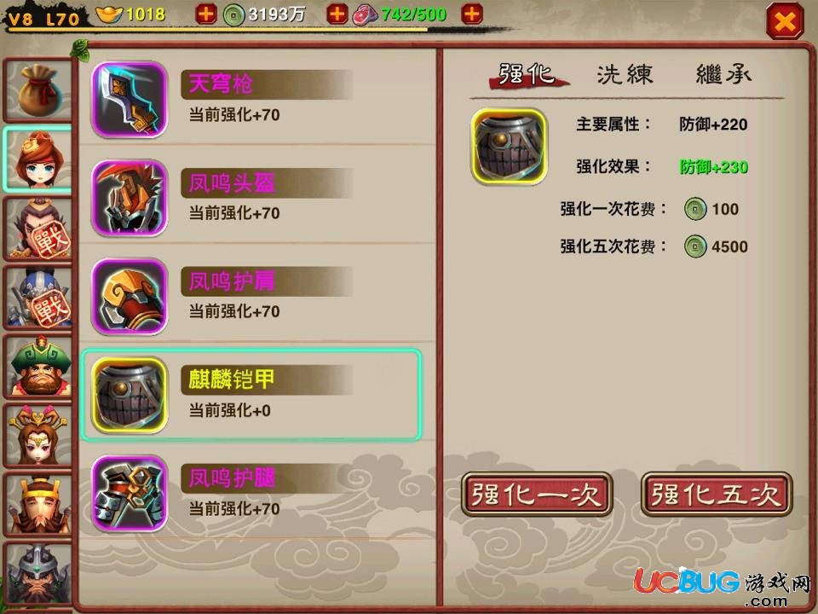818x614 pixels.
Task: Open the item bag sidebar icon
Action: coord(37,90)
